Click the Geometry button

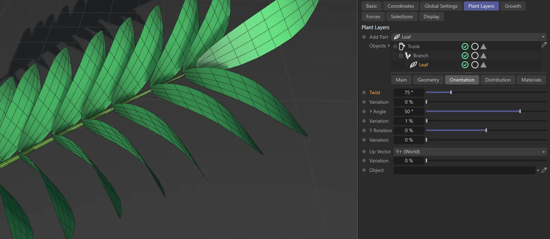[x=428, y=80]
